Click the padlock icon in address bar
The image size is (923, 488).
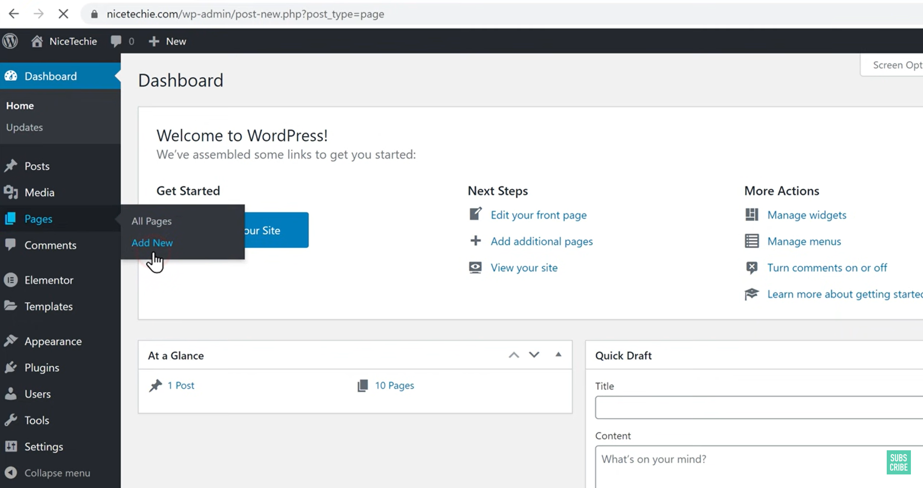pos(94,15)
